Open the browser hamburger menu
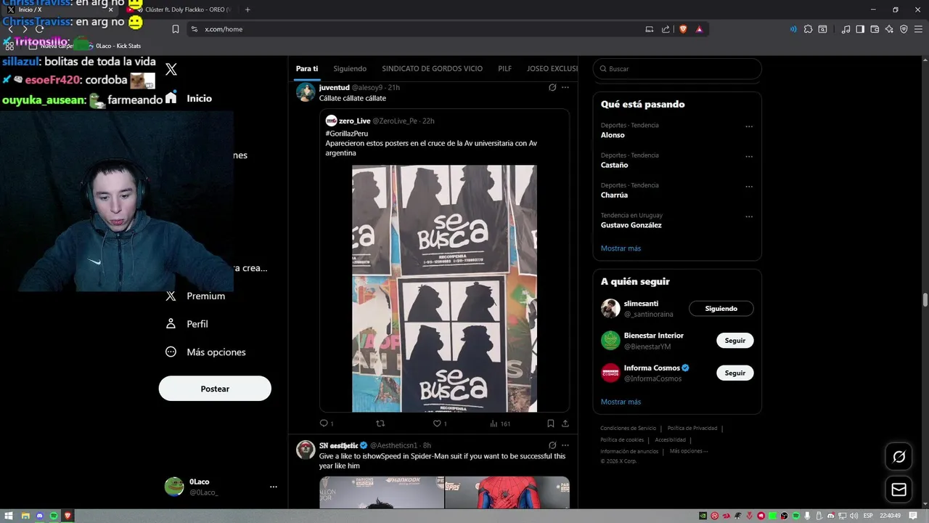Viewport: 929px width, 523px height. (918, 29)
